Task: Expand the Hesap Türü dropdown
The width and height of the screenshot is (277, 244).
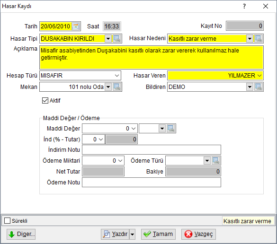Action: 117,76
